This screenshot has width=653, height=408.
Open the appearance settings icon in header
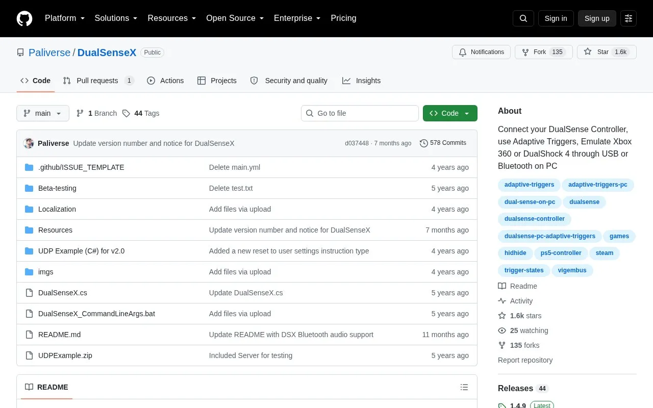pos(629,18)
